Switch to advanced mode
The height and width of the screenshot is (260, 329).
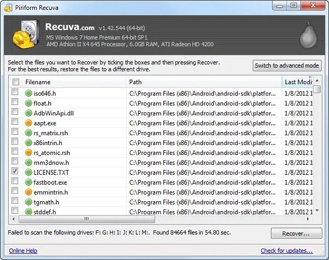point(287,65)
